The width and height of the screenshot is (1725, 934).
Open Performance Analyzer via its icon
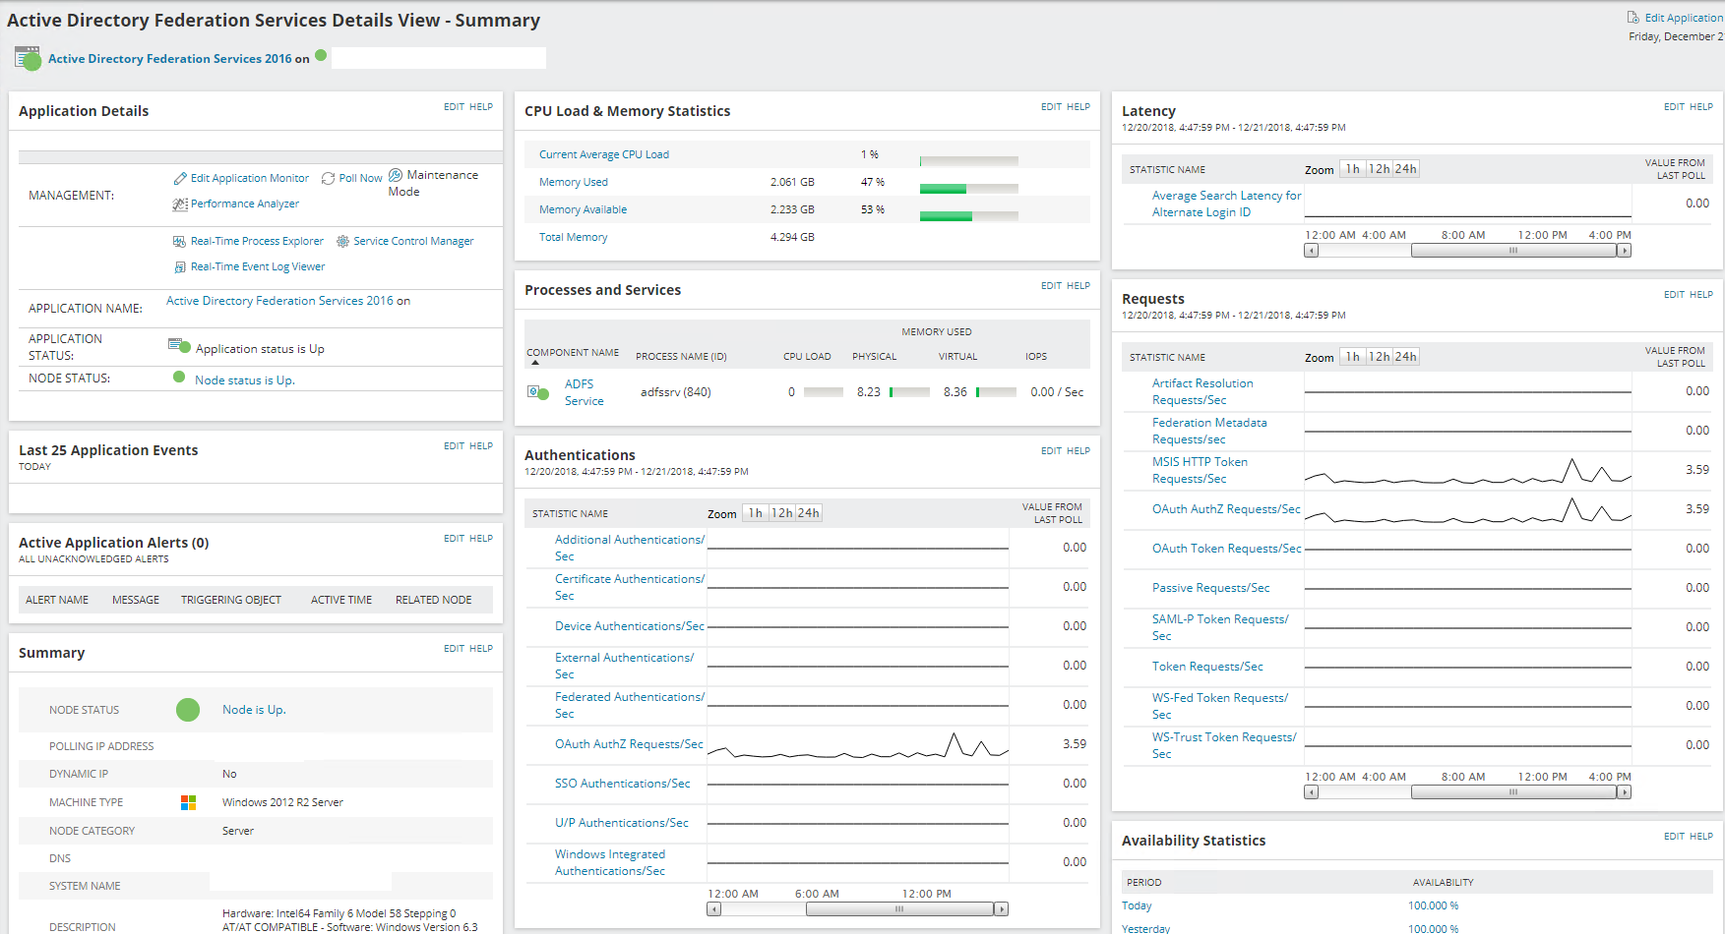click(x=180, y=204)
